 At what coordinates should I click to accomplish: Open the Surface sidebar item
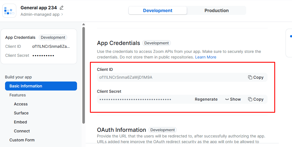[21, 113]
